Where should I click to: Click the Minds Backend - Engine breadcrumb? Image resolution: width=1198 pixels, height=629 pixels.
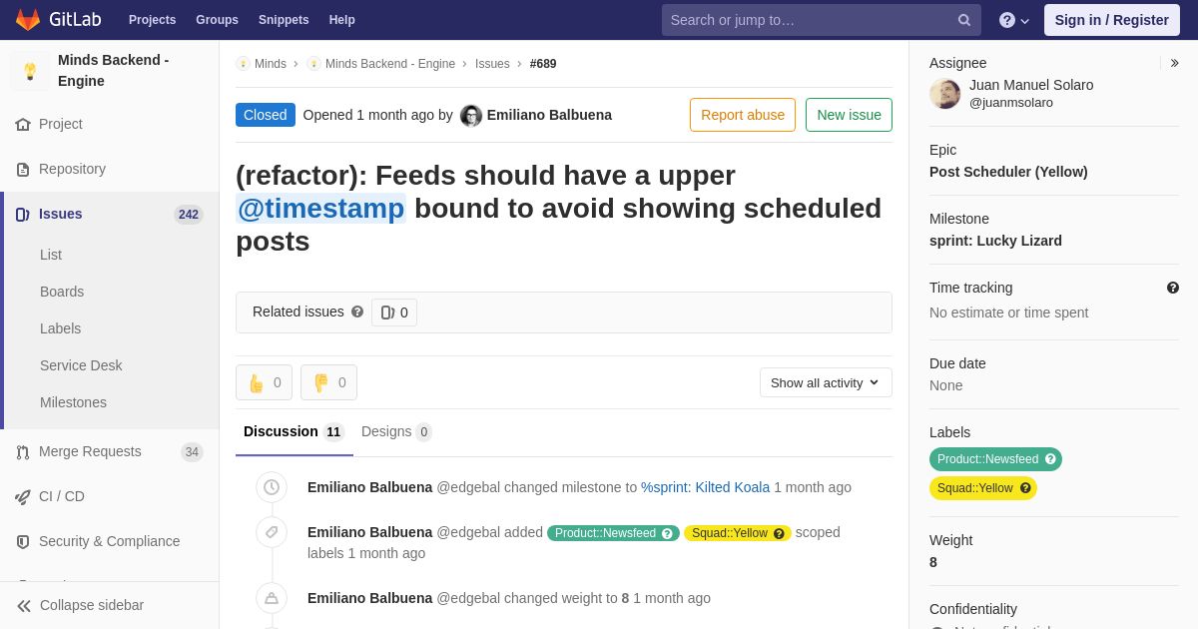click(x=389, y=64)
